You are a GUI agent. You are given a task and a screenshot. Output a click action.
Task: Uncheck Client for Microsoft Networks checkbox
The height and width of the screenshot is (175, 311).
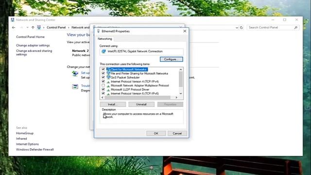103,69
